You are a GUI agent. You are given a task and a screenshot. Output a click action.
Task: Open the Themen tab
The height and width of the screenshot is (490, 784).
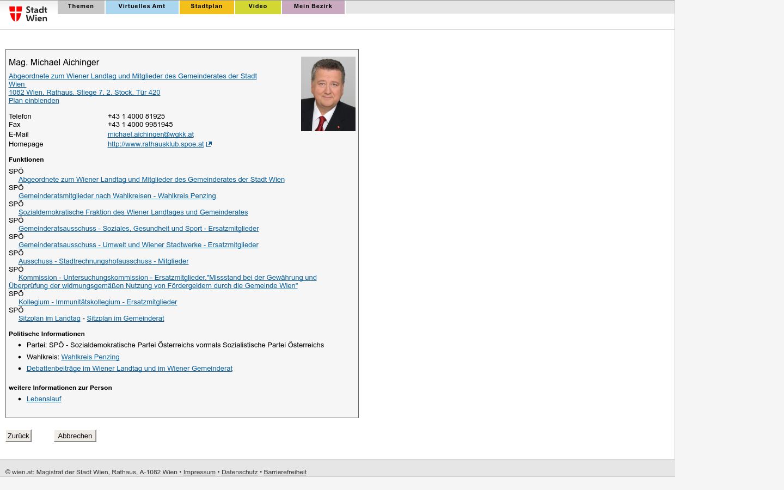81,7
